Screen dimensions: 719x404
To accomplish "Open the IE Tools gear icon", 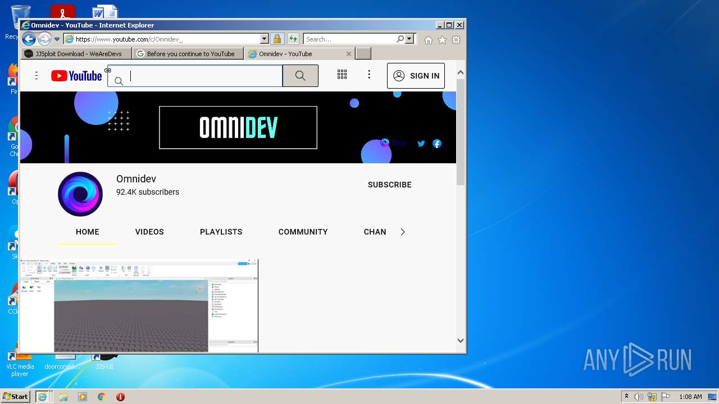I will click(x=456, y=40).
